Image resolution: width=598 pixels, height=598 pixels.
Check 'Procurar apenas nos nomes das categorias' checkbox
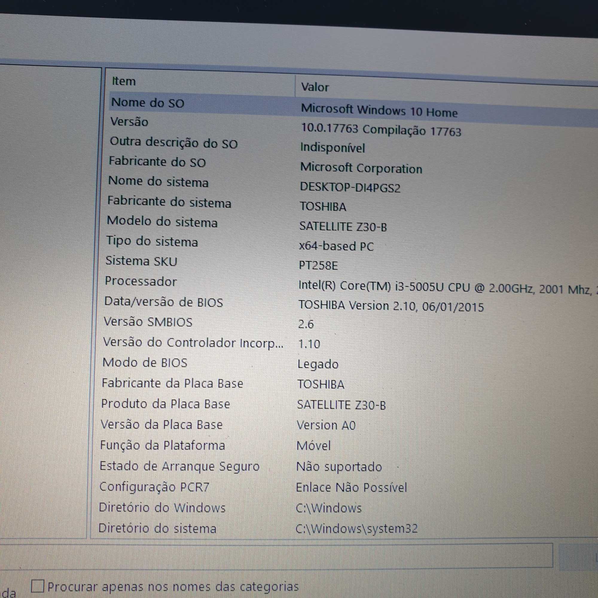[x=37, y=586]
